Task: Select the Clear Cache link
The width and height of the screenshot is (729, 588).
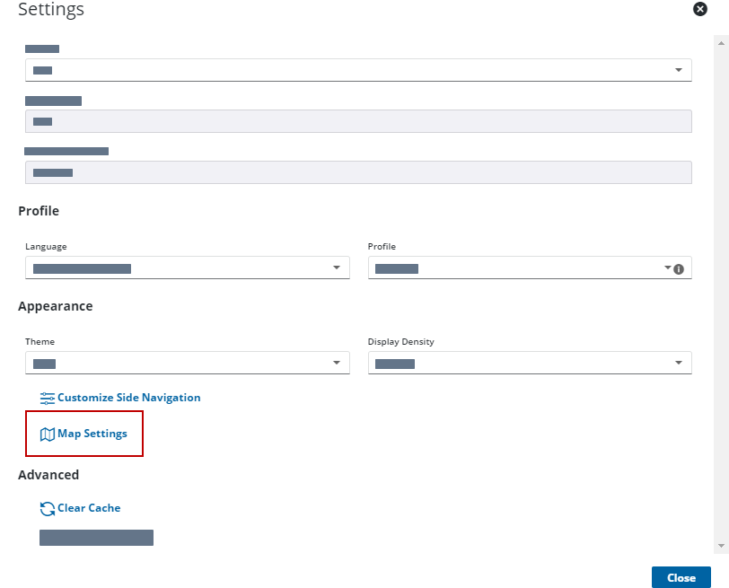Action: coord(89,508)
